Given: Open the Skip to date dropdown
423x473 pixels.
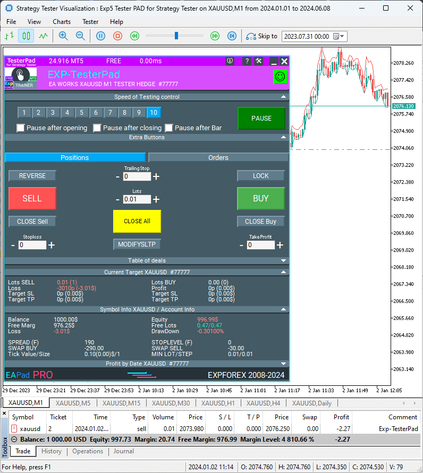Looking at the screenshot, I should tap(342, 36).
